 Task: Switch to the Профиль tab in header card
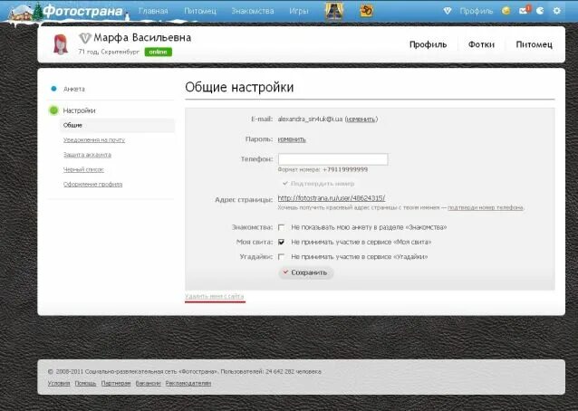point(428,44)
